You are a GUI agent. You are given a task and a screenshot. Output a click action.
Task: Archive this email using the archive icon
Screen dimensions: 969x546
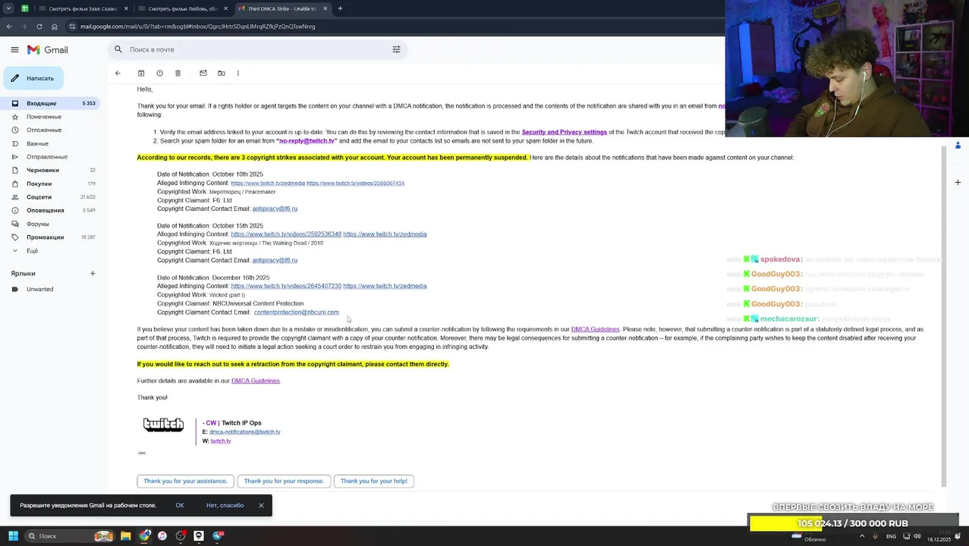(141, 73)
